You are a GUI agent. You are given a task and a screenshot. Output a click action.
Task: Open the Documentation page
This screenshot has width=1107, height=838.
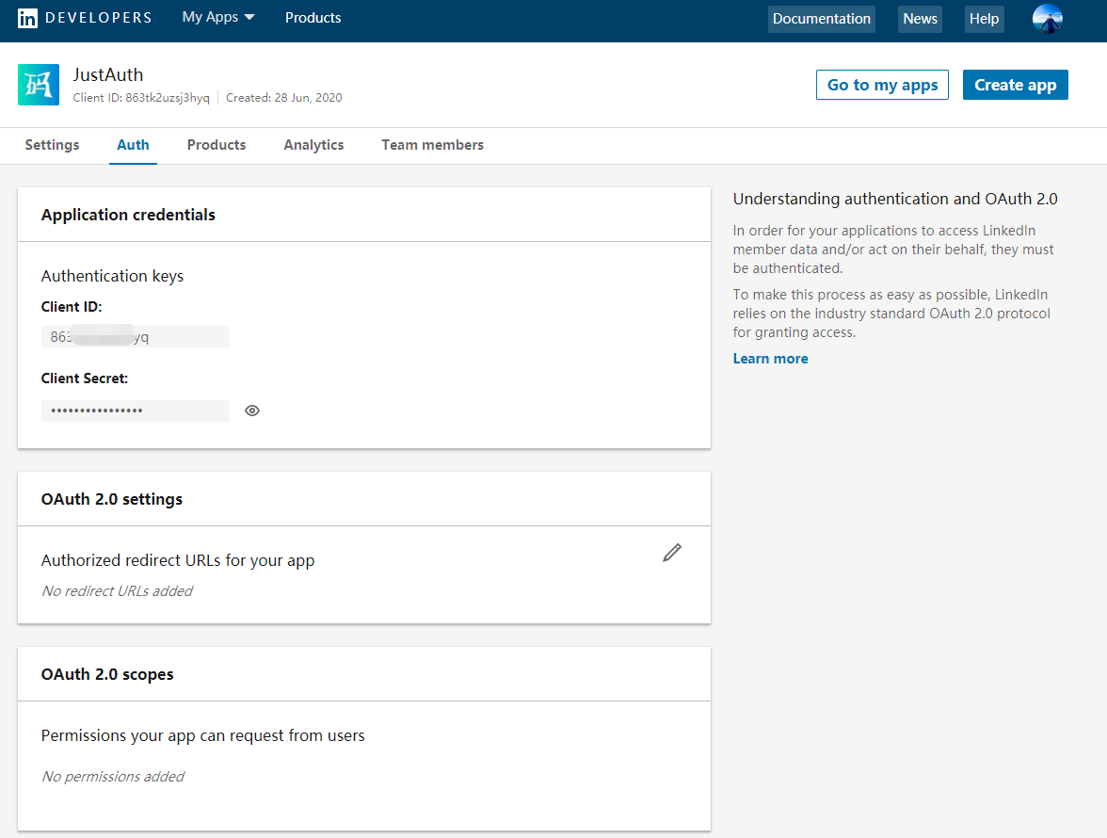tap(821, 19)
